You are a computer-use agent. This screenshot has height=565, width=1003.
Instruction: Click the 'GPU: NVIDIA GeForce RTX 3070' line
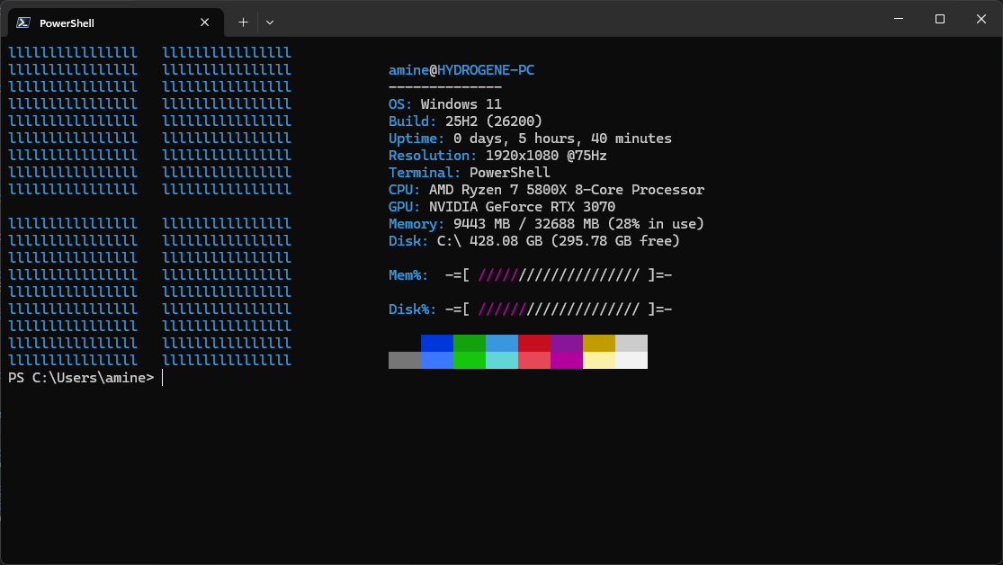pos(502,207)
